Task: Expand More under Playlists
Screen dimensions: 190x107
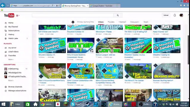Action: [x=11, y=59]
